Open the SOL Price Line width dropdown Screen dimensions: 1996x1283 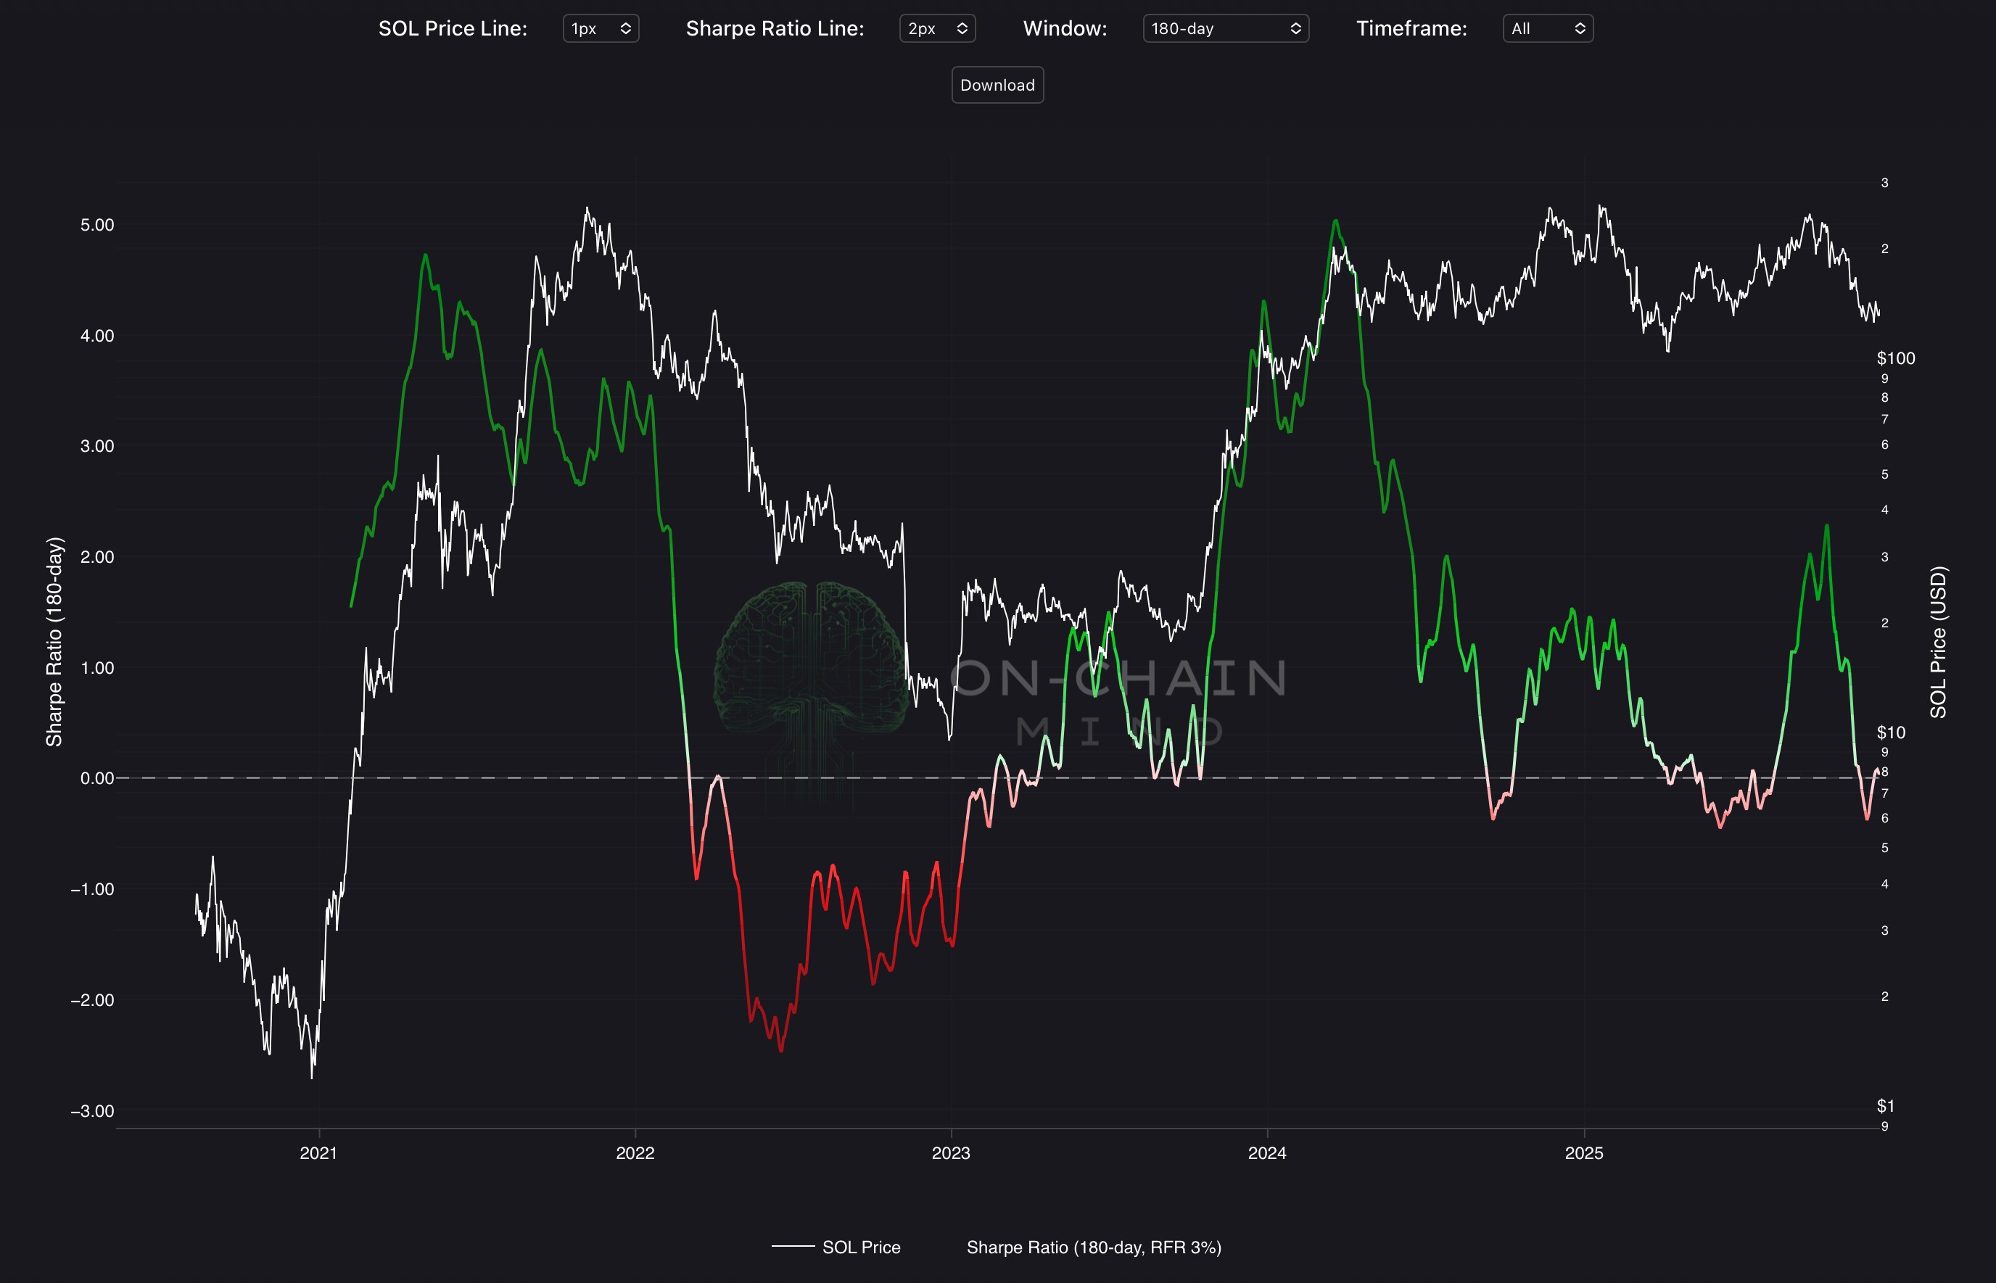tap(600, 28)
